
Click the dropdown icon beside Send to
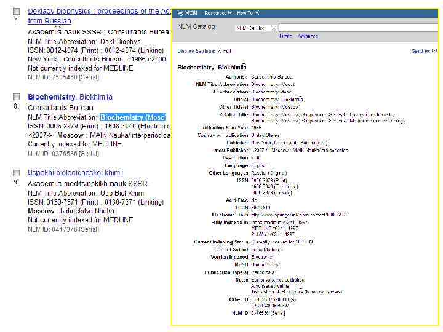tap(434, 51)
